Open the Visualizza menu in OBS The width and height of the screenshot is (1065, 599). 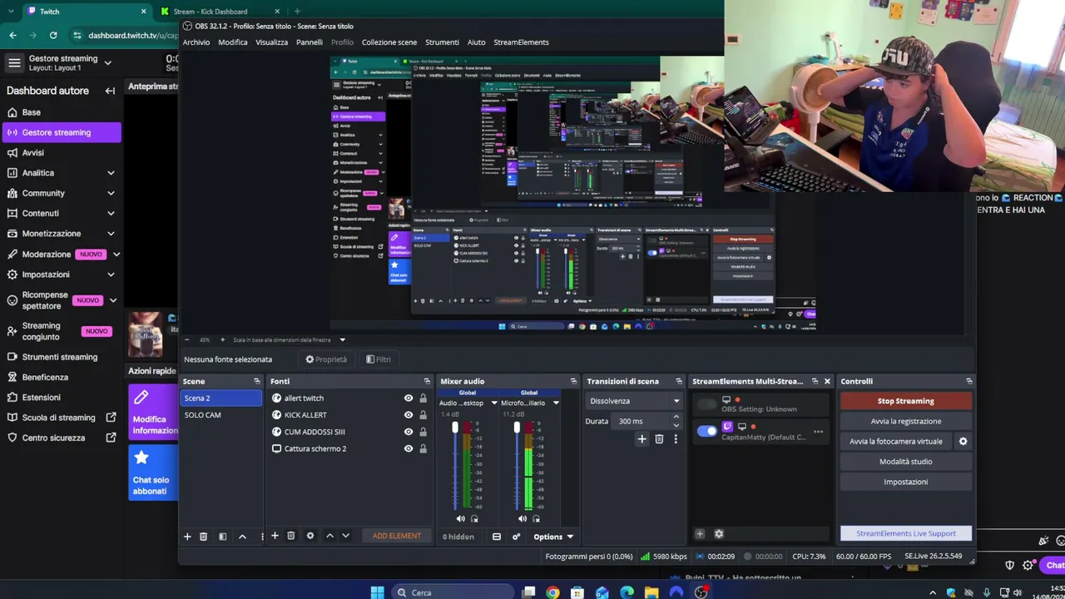pyautogui.click(x=272, y=42)
